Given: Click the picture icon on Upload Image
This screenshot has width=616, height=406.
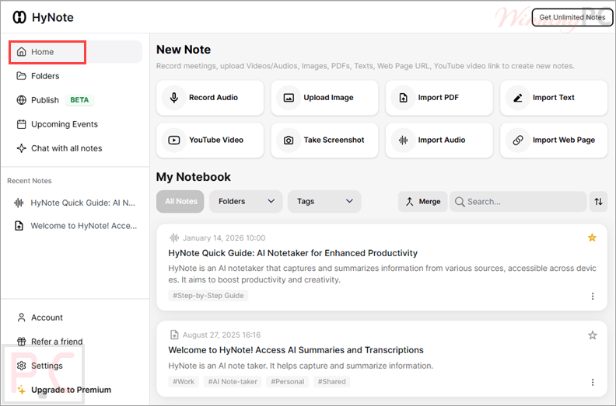Looking at the screenshot, I should point(289,98).
